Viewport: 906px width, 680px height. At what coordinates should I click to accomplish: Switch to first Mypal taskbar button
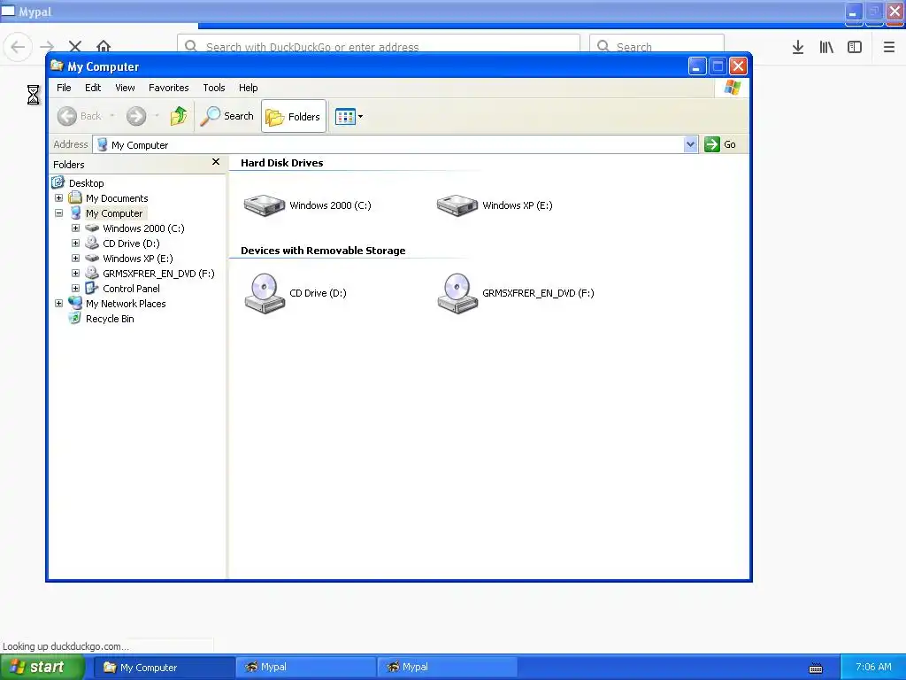click(x=306, y=668)
